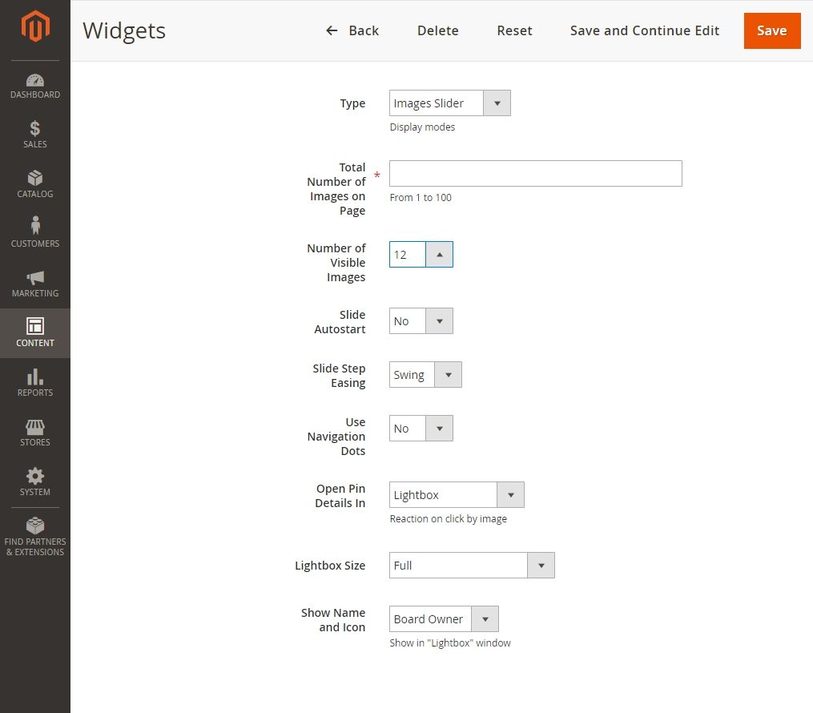Open the Open Pin Details In dropdown

click(x=457, y=494)
